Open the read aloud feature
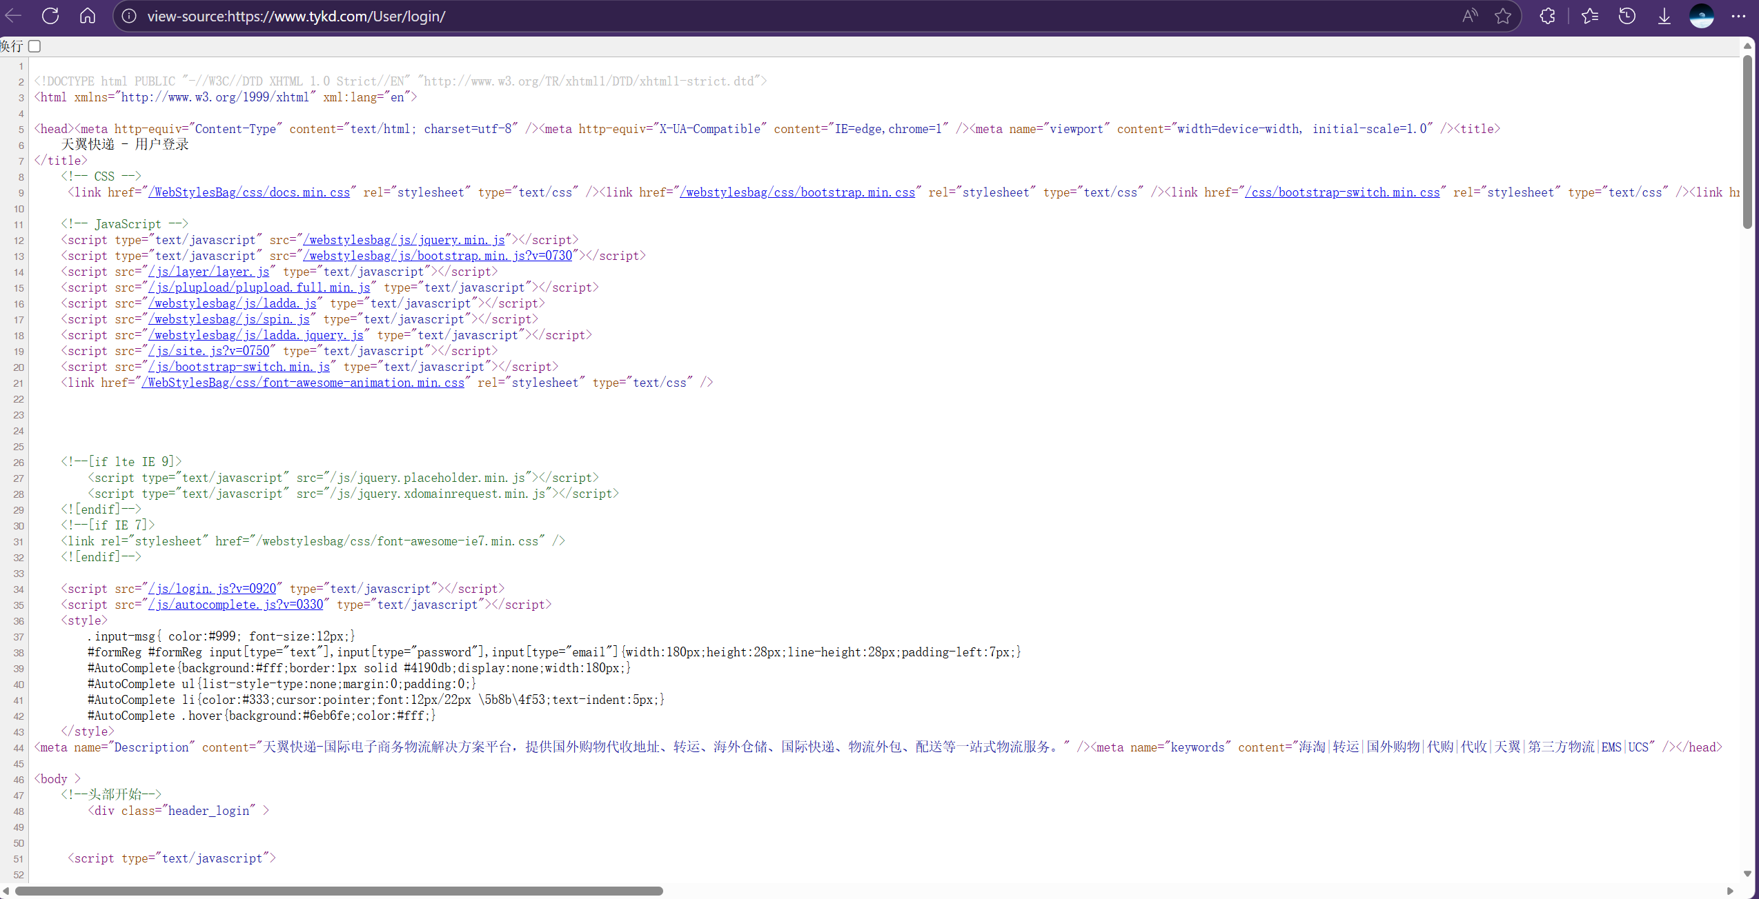This screenshot has height=899, width=1759. 1470,16
